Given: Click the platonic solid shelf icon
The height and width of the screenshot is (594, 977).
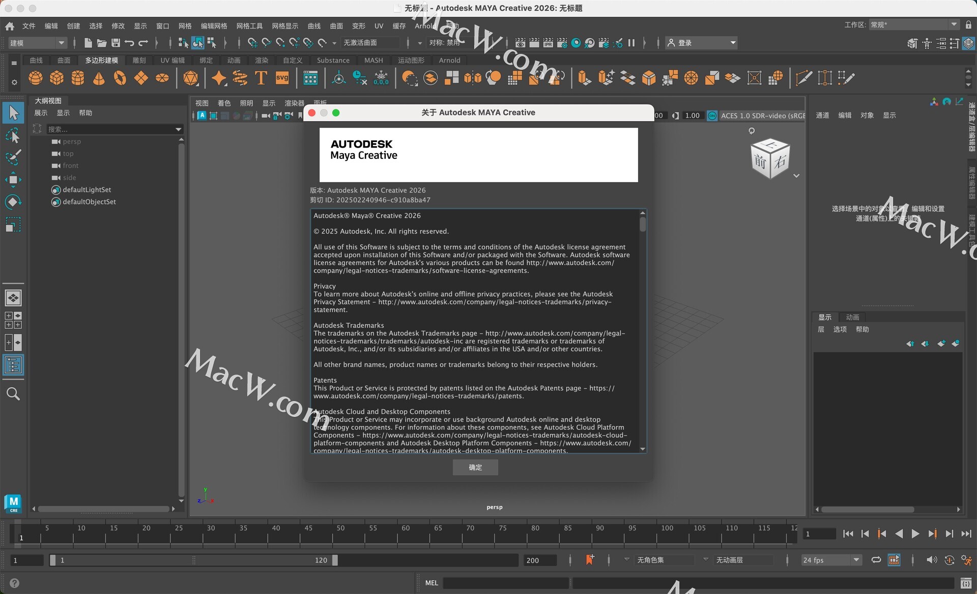Looking at the screenshot, I should (x=191, y=78).
